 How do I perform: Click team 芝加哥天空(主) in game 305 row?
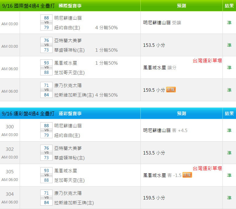(69, 180)
